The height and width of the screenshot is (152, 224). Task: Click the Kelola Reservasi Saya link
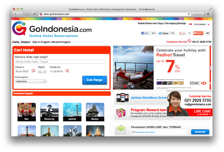click(x=150, y=23)
